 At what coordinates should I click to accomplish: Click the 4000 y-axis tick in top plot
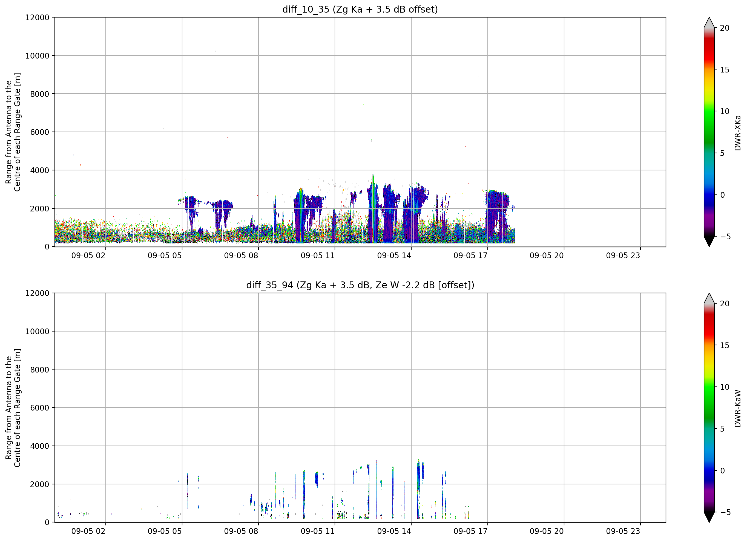(39, 170)
